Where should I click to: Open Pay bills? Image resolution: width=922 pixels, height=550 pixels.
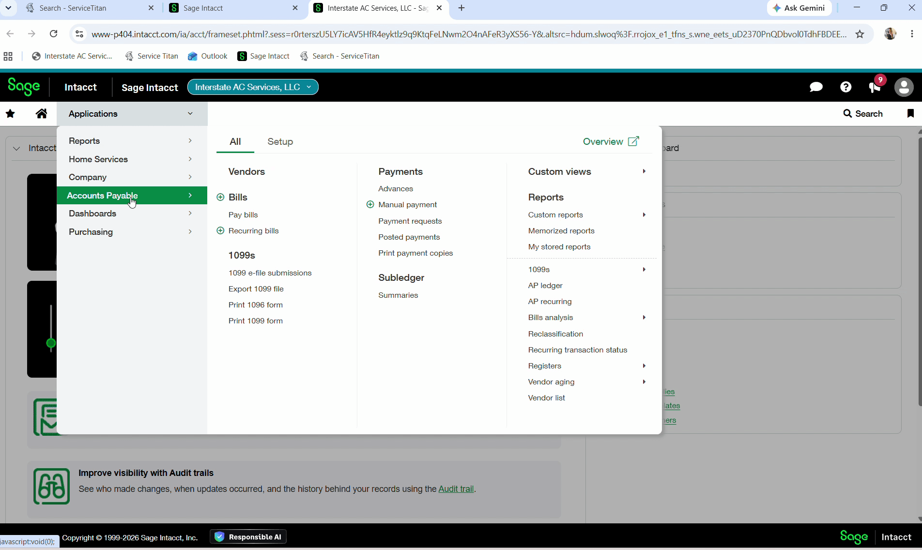pos(243,215)
